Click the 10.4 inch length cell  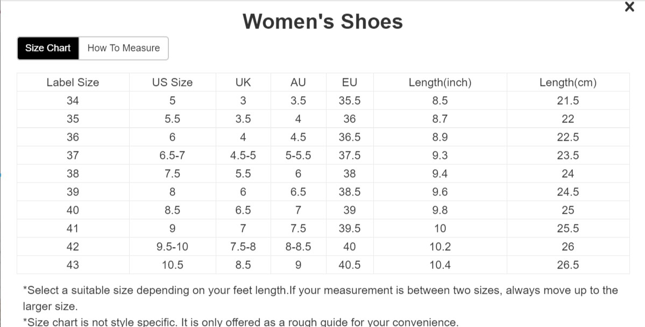[440, 265]
